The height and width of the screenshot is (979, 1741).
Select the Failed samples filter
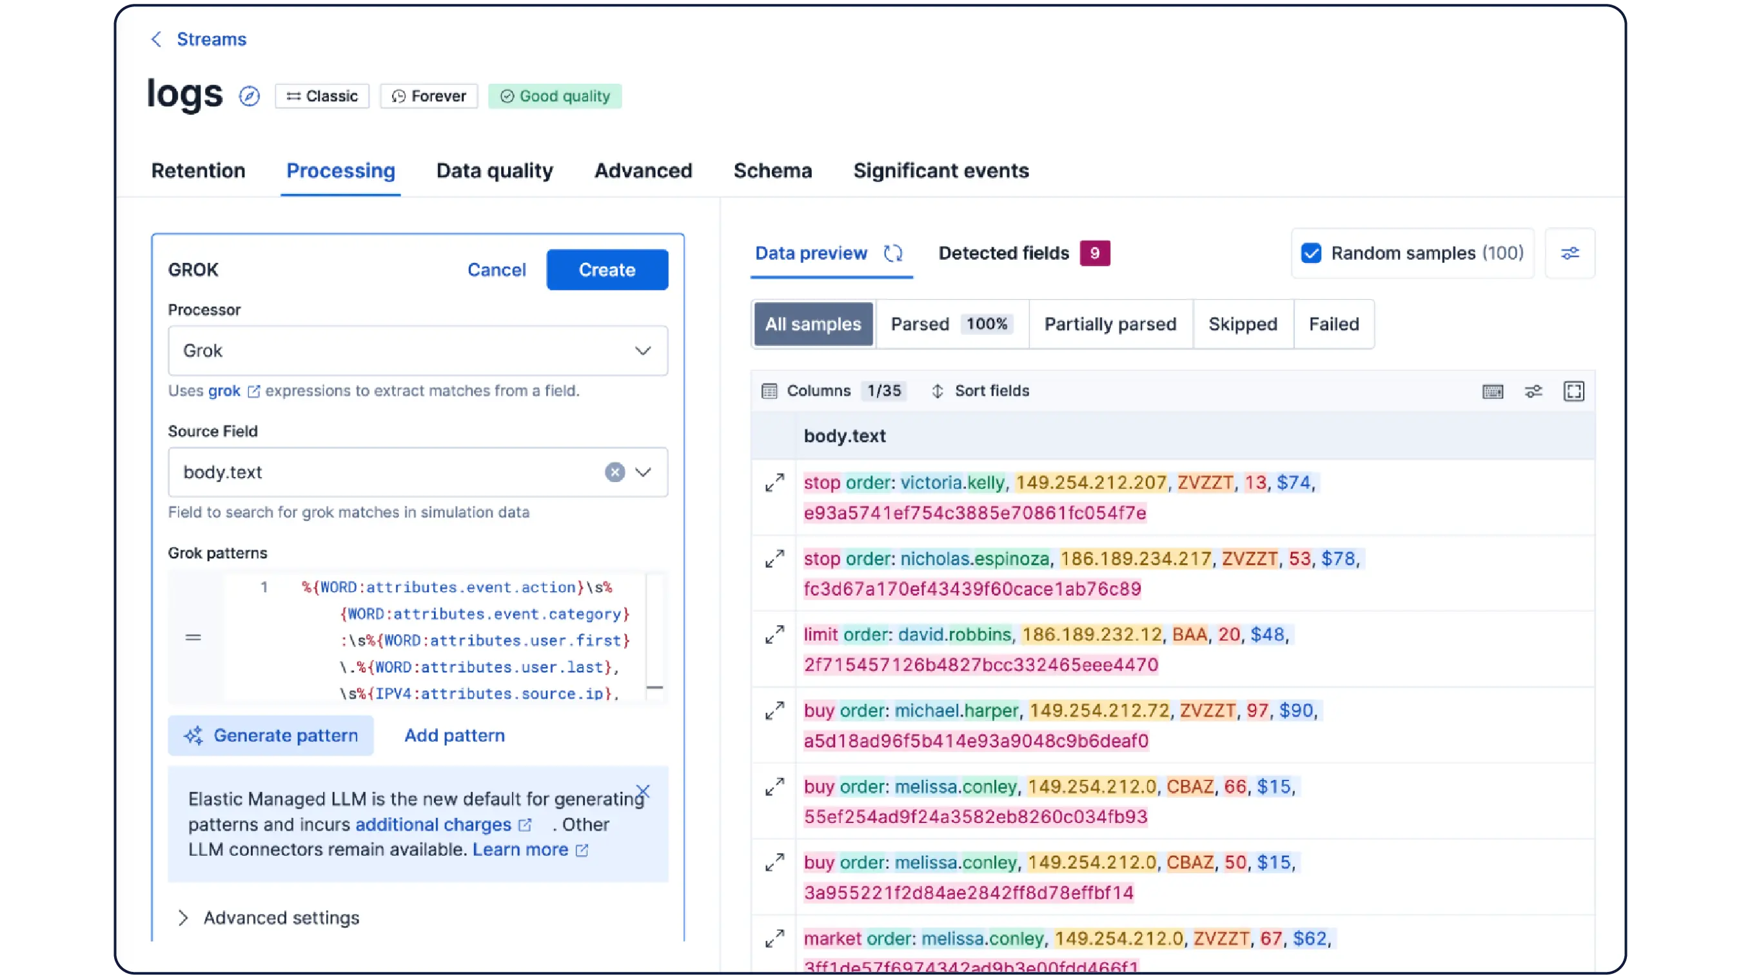(x=1333, y=324)
